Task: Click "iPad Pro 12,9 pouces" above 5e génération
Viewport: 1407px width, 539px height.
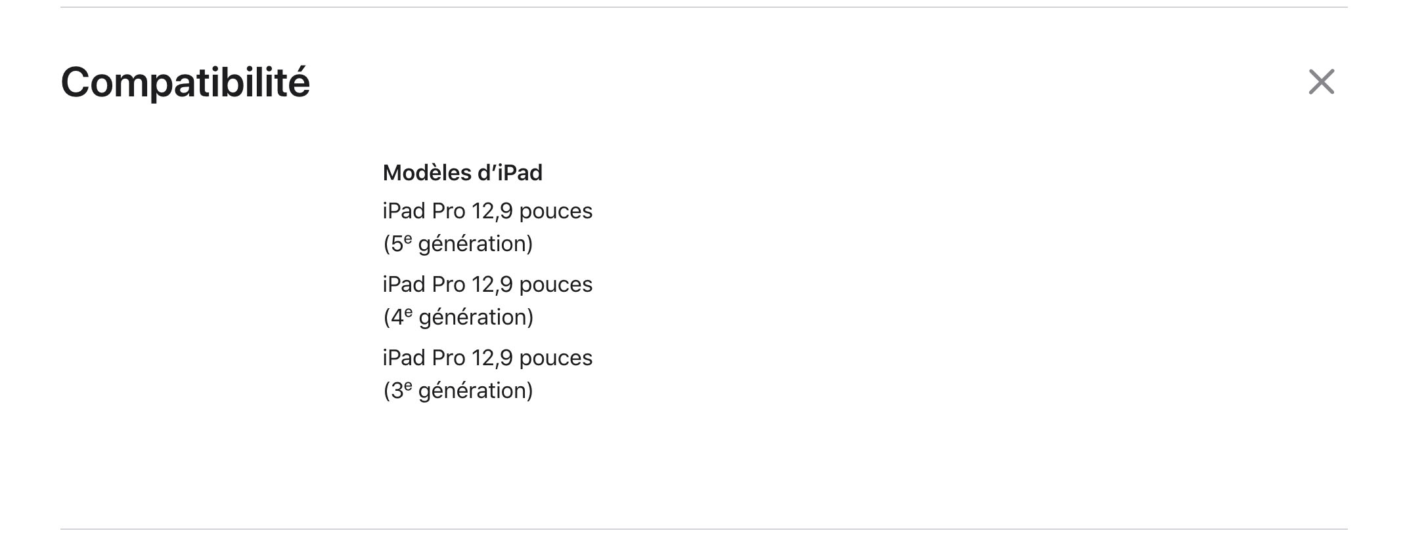Action: [487, 211]
